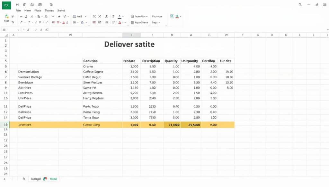Select the highlighted column header I
The width and height of the screenshot is (329, 187).
pyautogui.click(x=131, y=35)
